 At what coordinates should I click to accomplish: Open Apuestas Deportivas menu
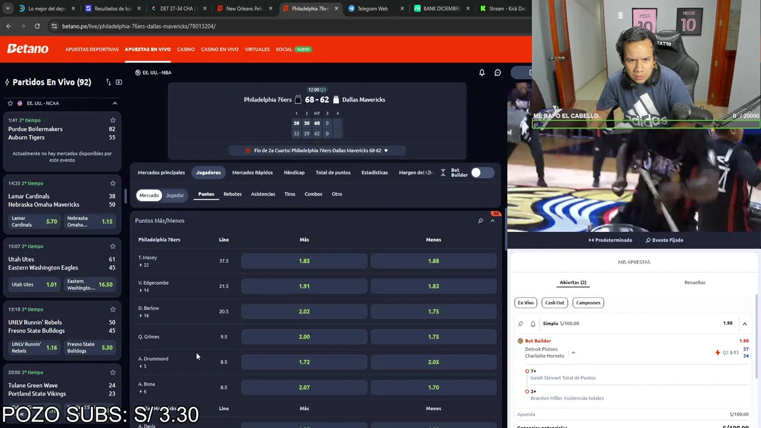[92, 49]
